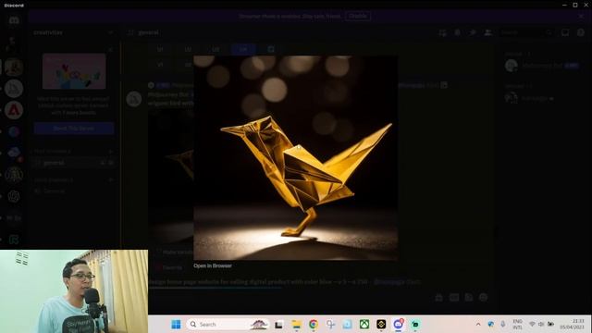Open the Windows Start menu

(176, 325)
